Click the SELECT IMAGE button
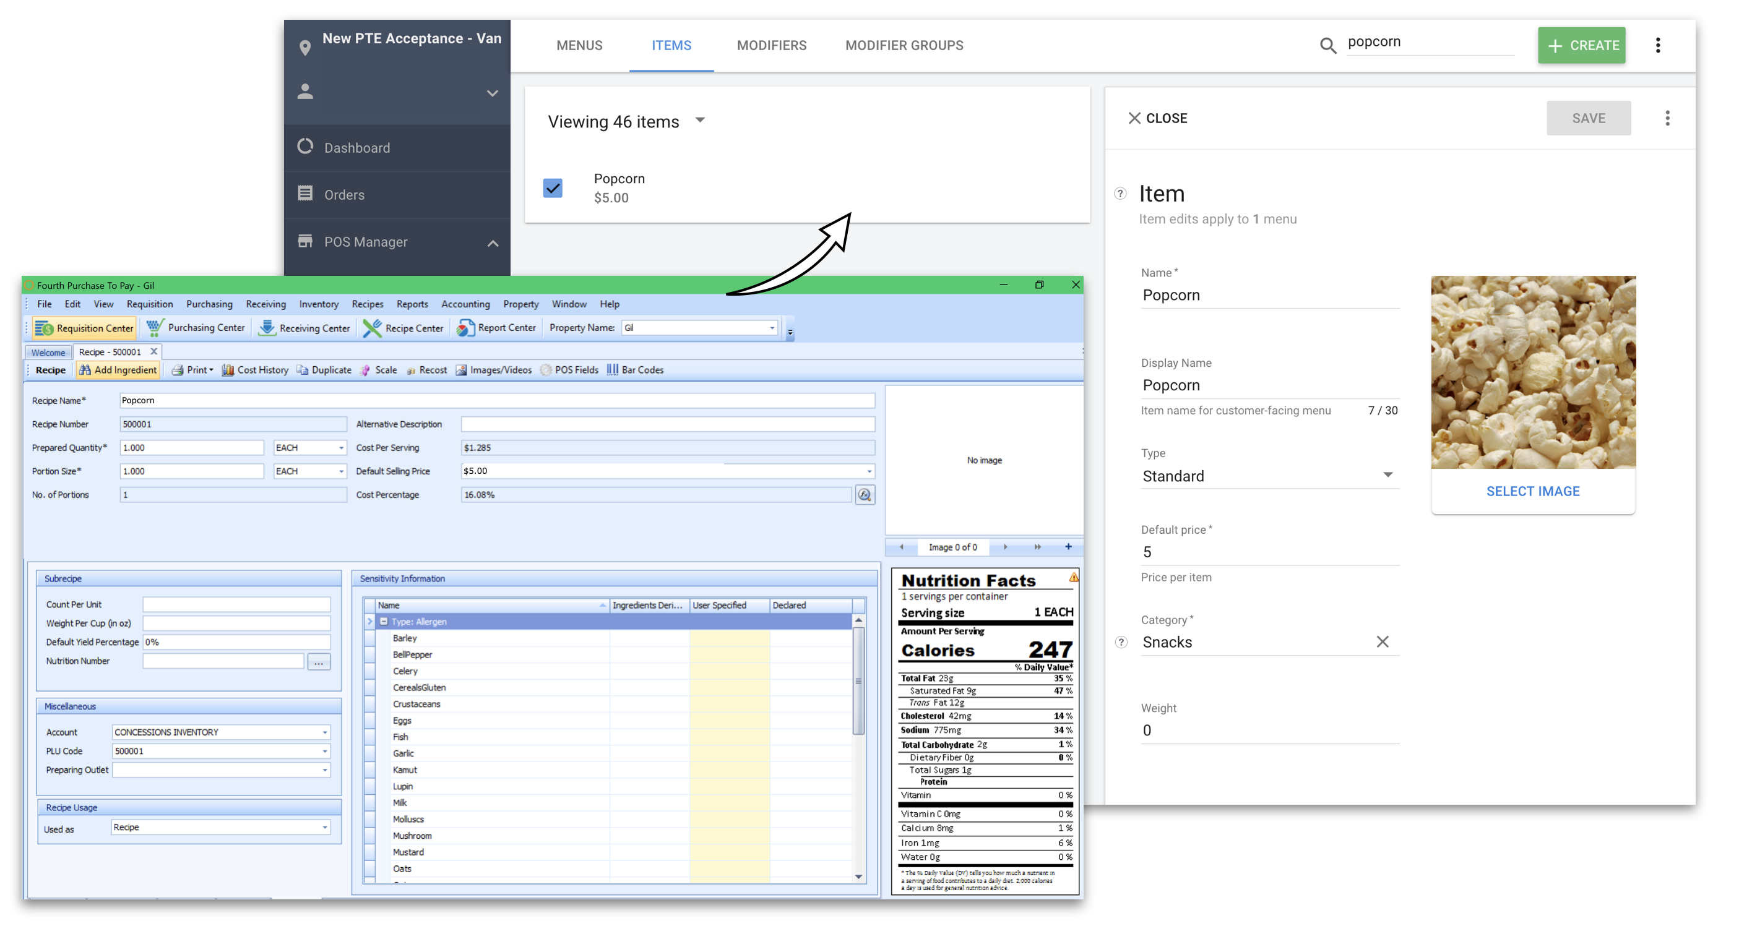 pos(1533,491)
